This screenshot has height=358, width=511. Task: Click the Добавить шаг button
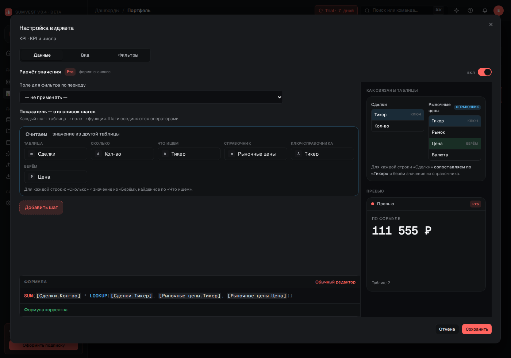pos(41,207)
